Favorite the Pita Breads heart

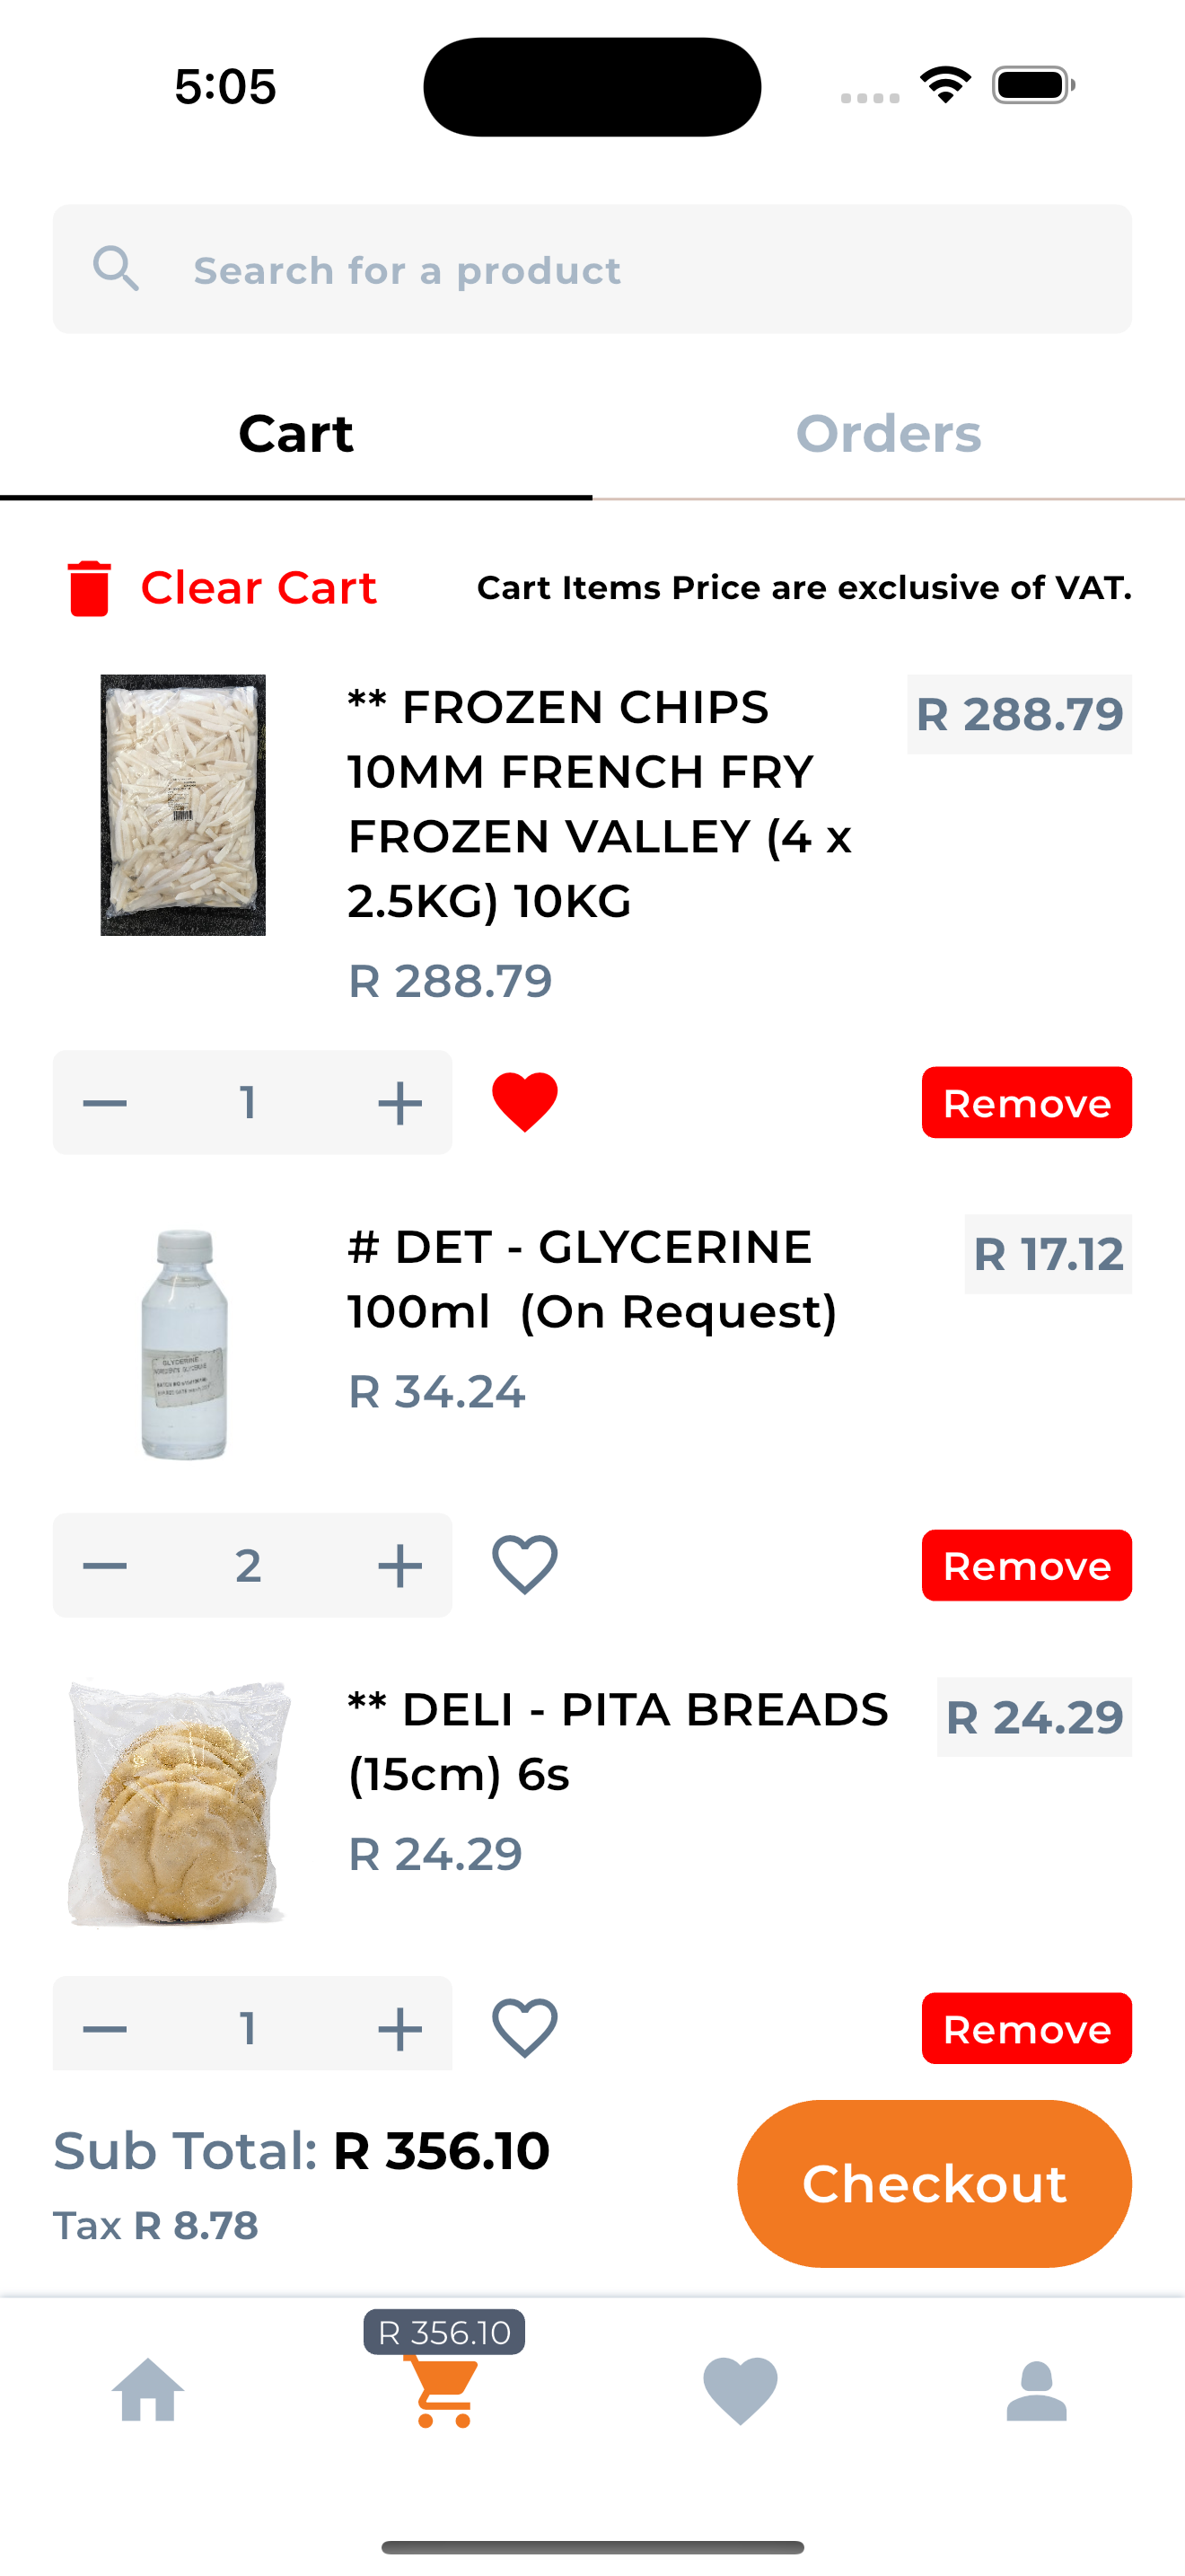click(524, 2027)
